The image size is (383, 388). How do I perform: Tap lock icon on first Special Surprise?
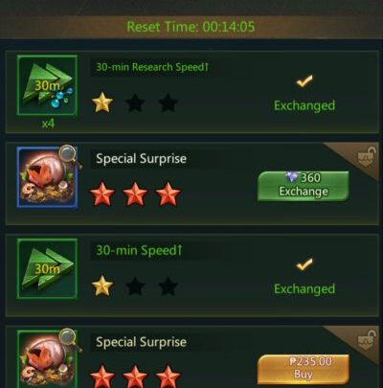pos(366,157)
